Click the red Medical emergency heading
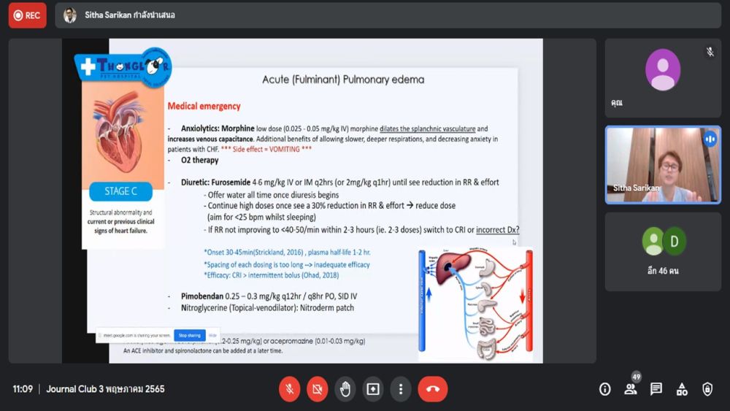The image size is (730, 411). [204, 106]
